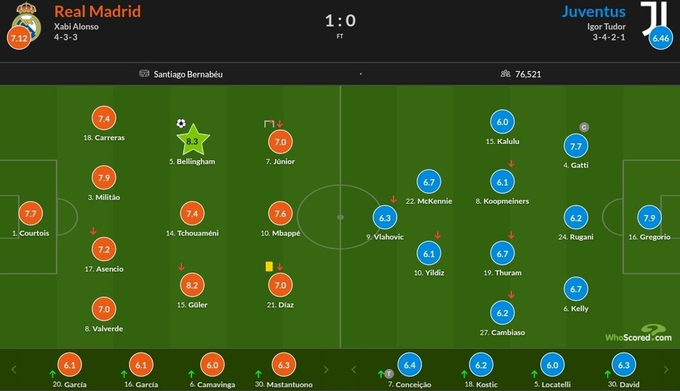The width and height of the screenshot is (680, 391).
Task: Open substitute Camavinga's rating bubble
Action: 212,365
